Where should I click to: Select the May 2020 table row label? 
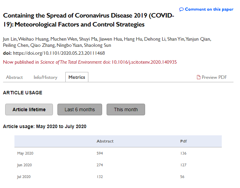25,153
